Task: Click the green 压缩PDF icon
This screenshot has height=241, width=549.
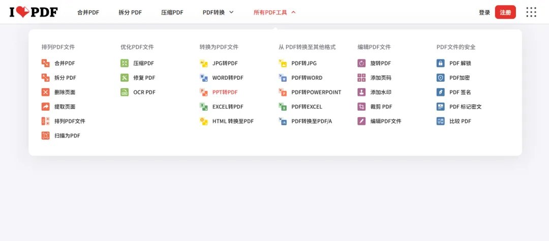Action: 125,63
